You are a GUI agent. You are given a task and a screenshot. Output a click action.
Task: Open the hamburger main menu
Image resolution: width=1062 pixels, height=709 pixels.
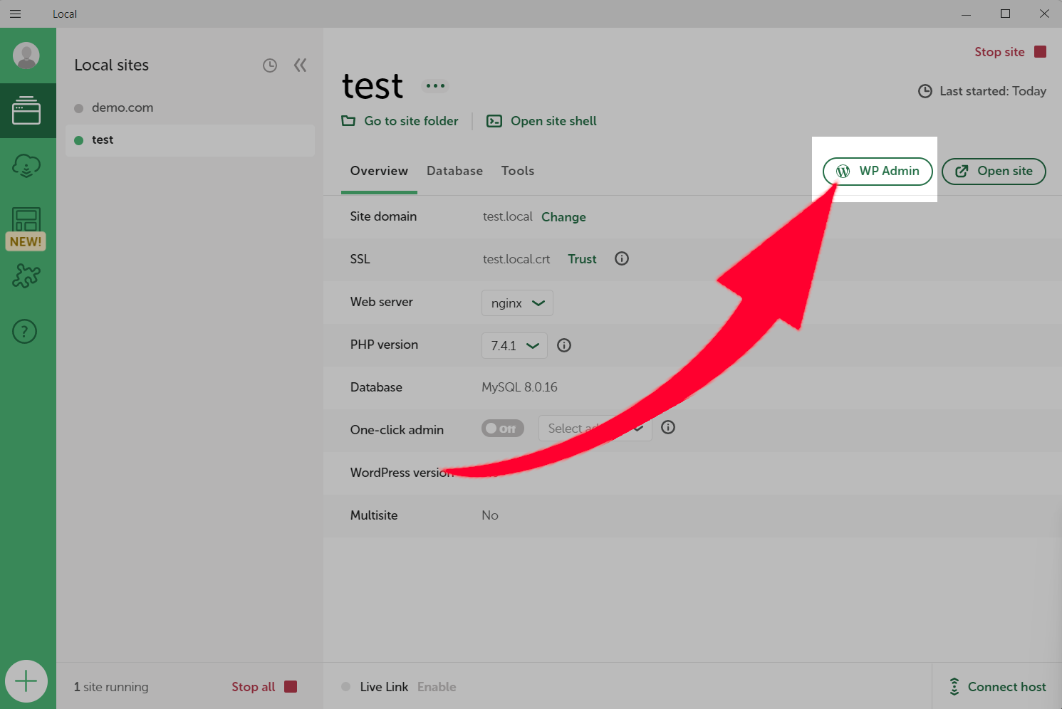[x=15, y=14]
